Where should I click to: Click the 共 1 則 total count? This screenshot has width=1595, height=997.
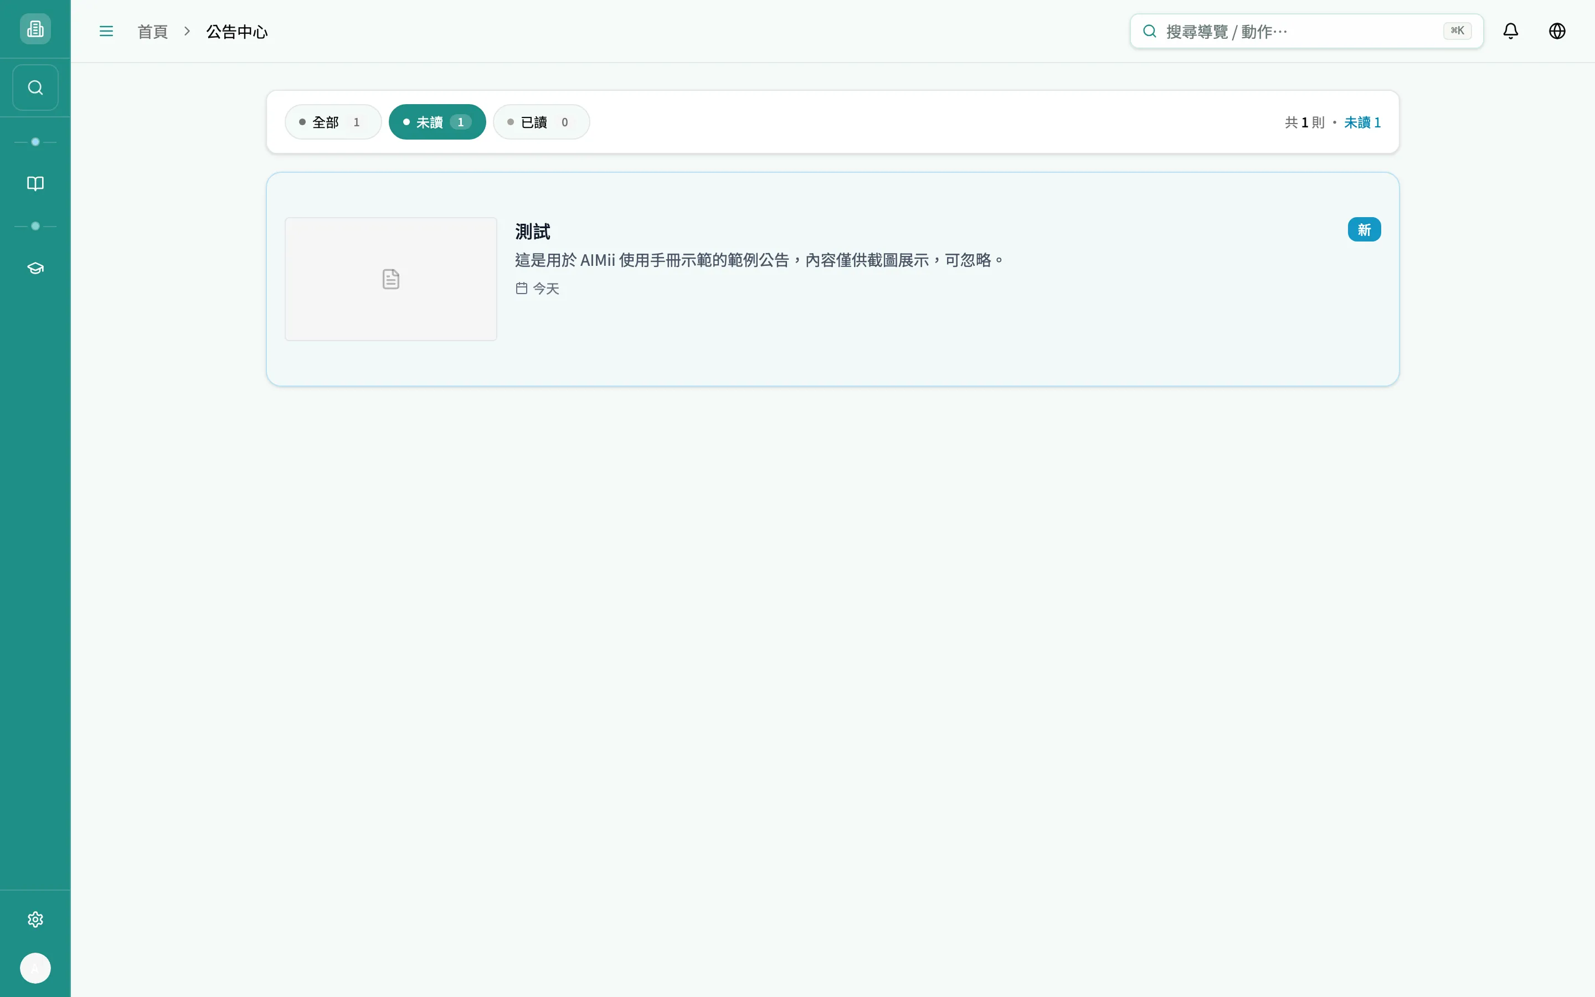click(x=1304, y=122)
